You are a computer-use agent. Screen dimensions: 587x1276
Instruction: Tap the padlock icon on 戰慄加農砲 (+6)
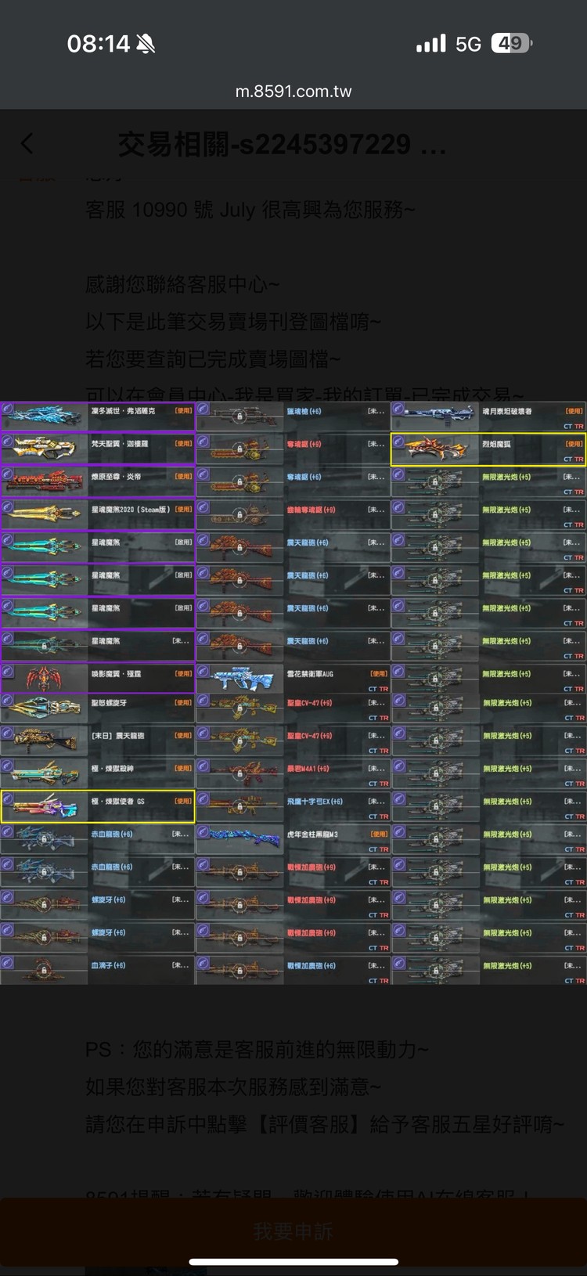(239, 971)
